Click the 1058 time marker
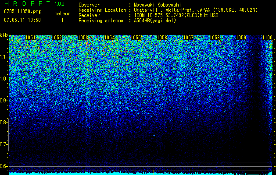 215,38
